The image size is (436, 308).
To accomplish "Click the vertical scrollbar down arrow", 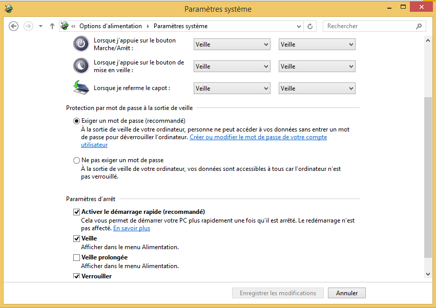I will coord(428,274).
